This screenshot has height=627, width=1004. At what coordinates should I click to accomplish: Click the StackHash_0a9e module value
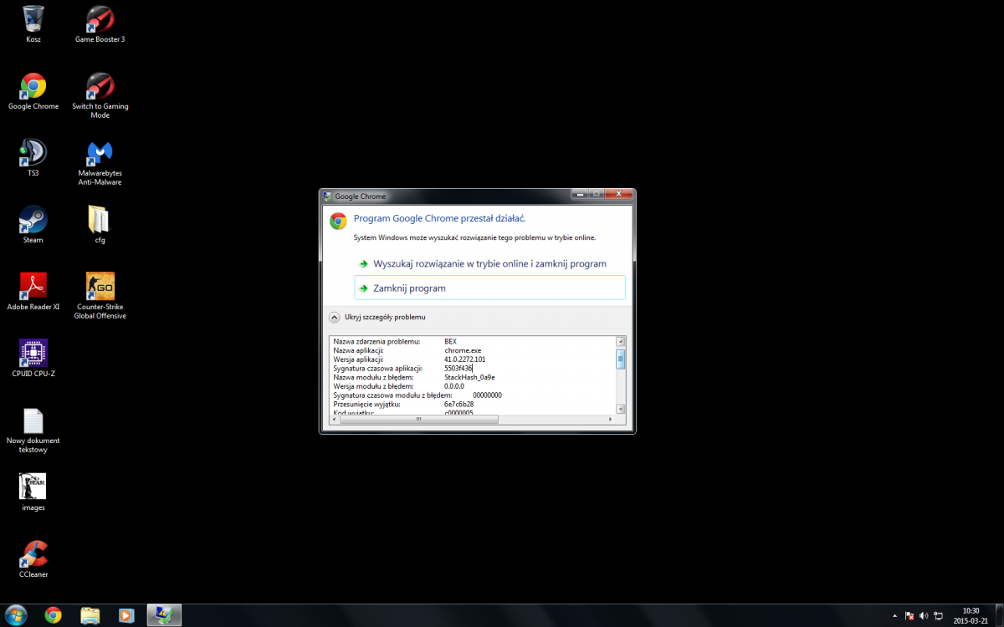[469, 377]
